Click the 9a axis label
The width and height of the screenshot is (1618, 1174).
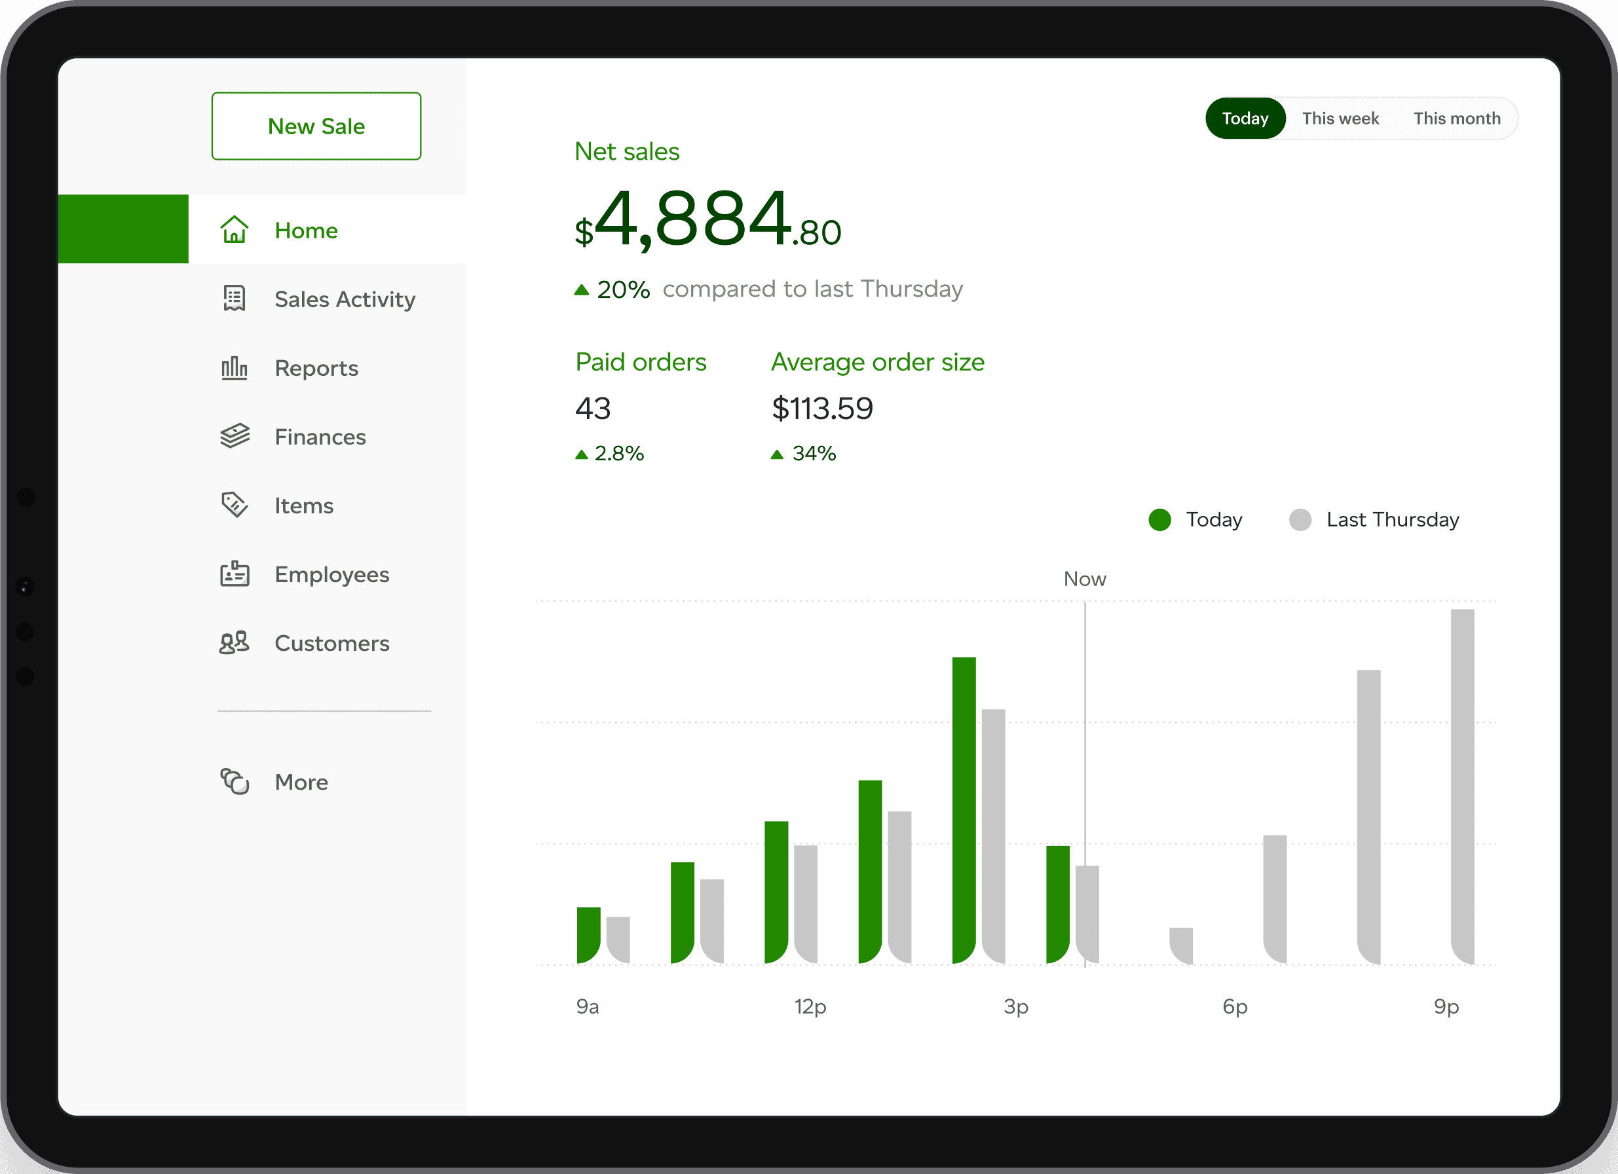point(587,1006)
